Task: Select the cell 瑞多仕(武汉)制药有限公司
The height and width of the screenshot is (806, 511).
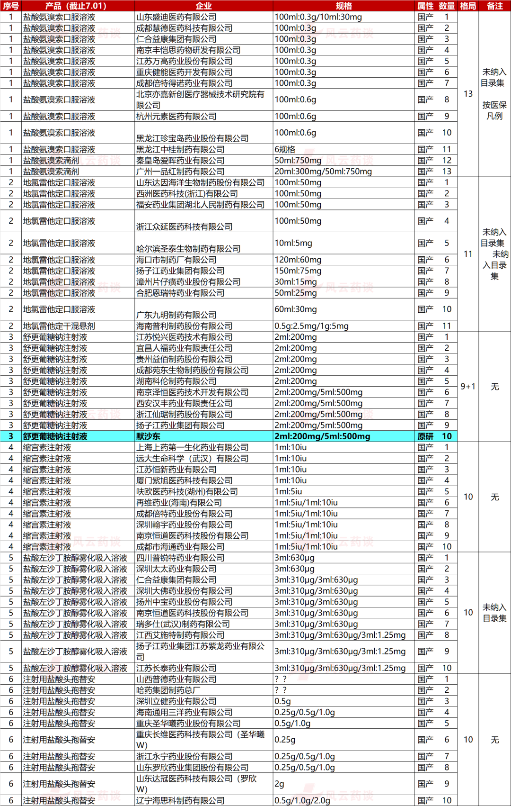Action: pyautogui.click(x=204, y=624)
